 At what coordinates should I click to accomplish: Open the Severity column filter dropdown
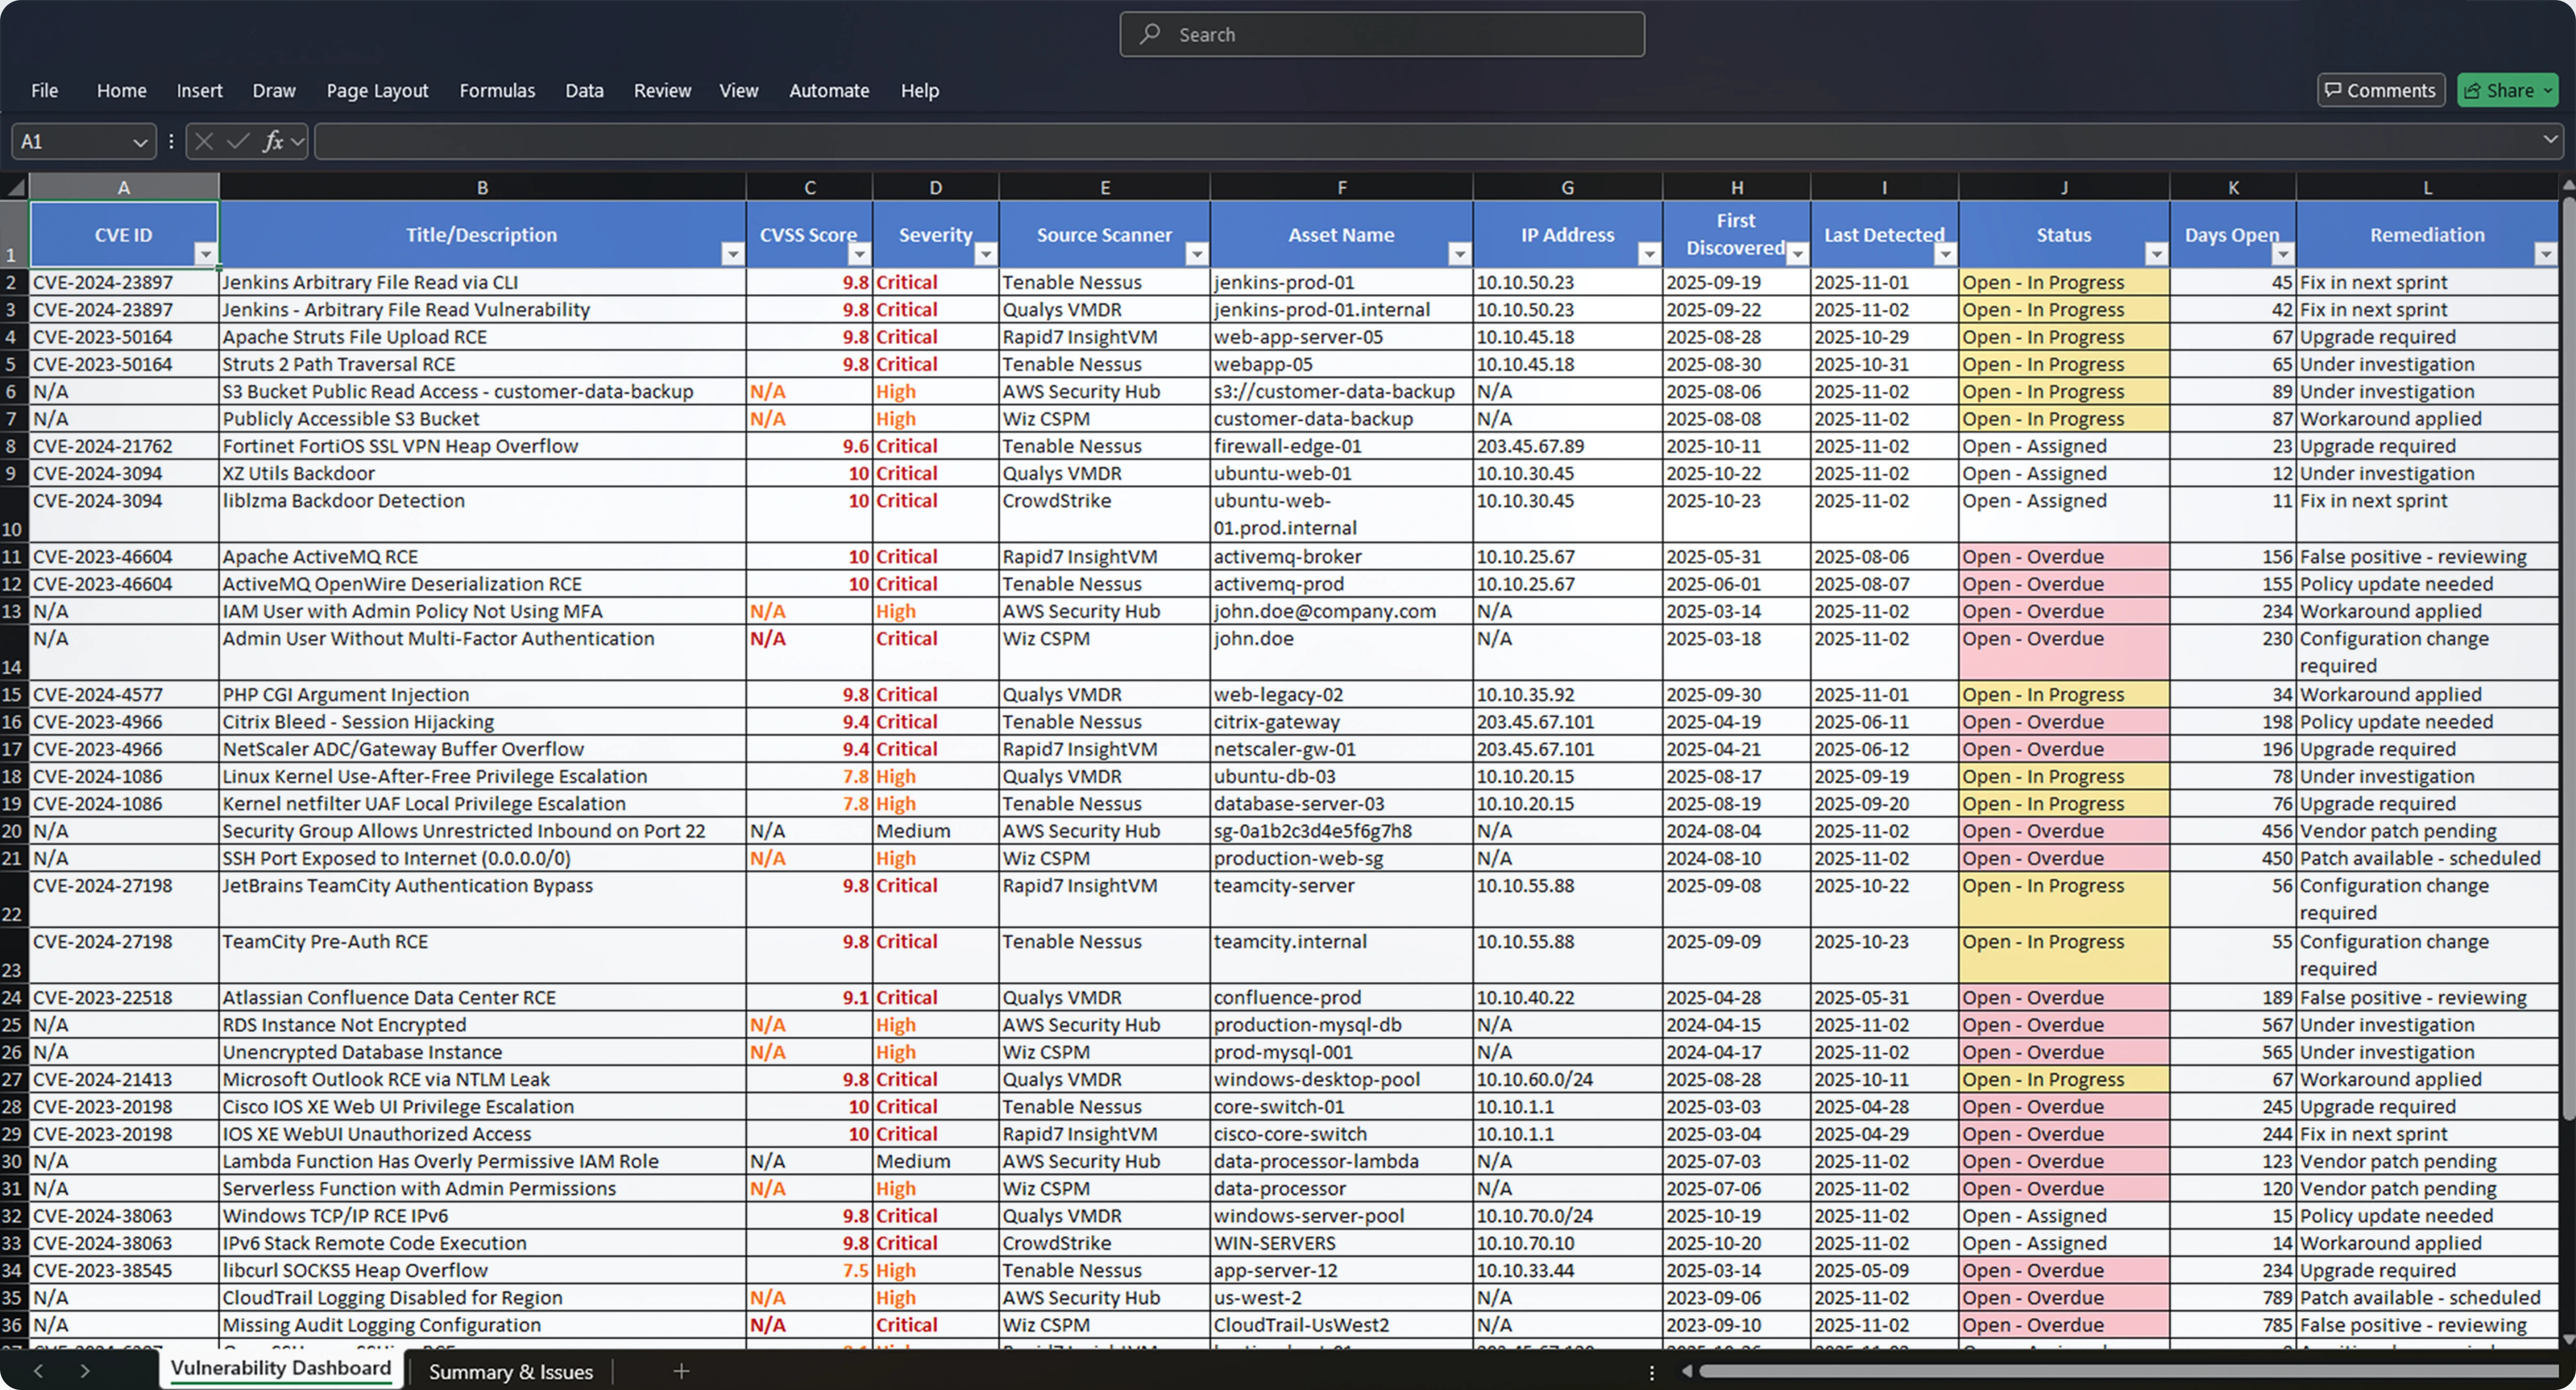click(985, 254)
